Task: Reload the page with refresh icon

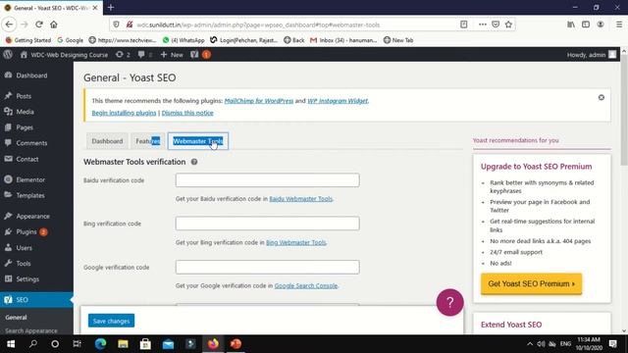Action: (39, 25)
